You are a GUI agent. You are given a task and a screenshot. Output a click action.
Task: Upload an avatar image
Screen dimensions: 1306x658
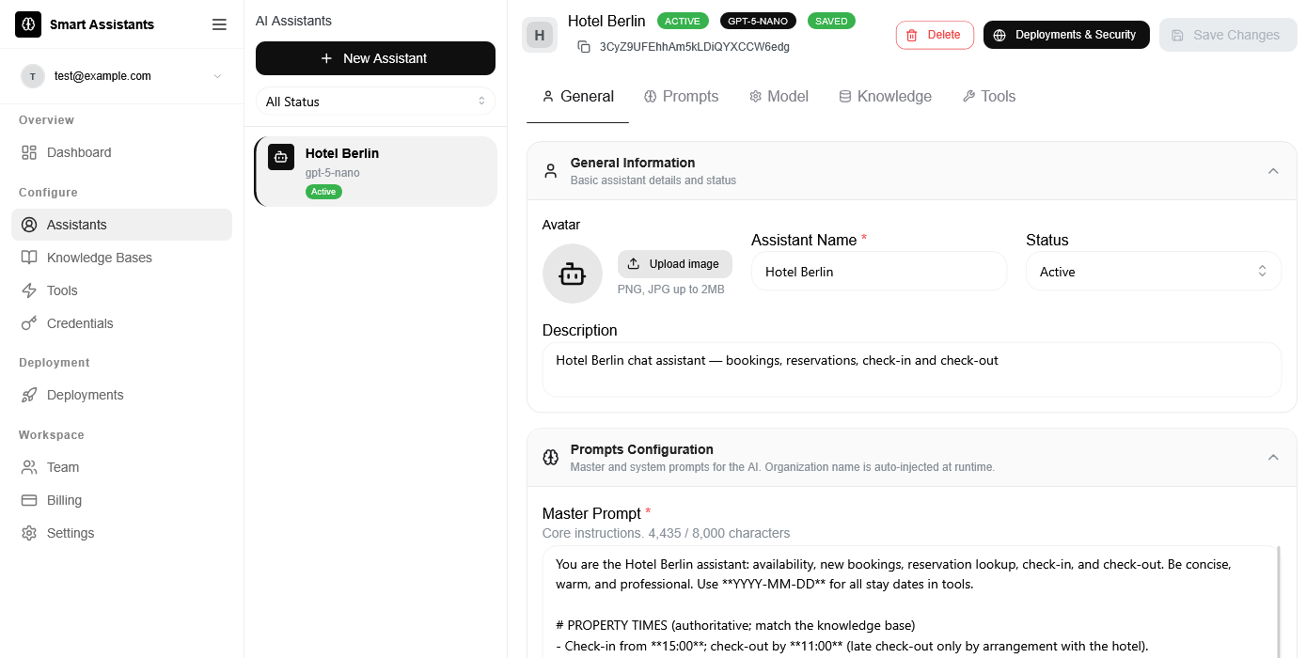pos(675,264)
